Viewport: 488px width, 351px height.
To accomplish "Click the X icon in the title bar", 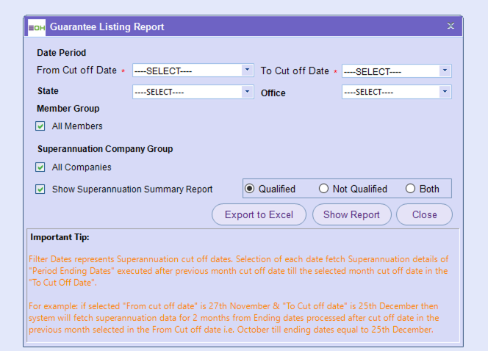I will coord(451,26).
